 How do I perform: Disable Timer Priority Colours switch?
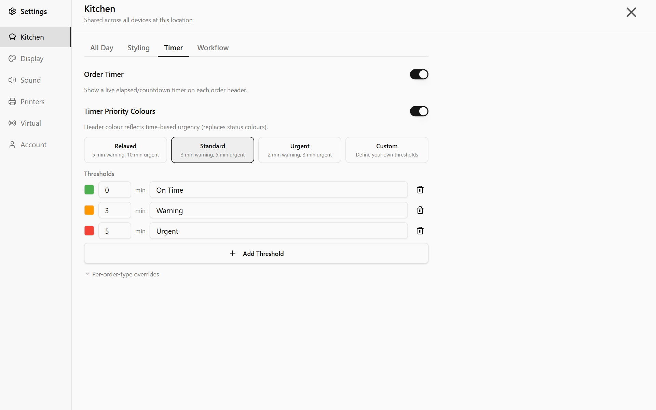click(419, 111)
